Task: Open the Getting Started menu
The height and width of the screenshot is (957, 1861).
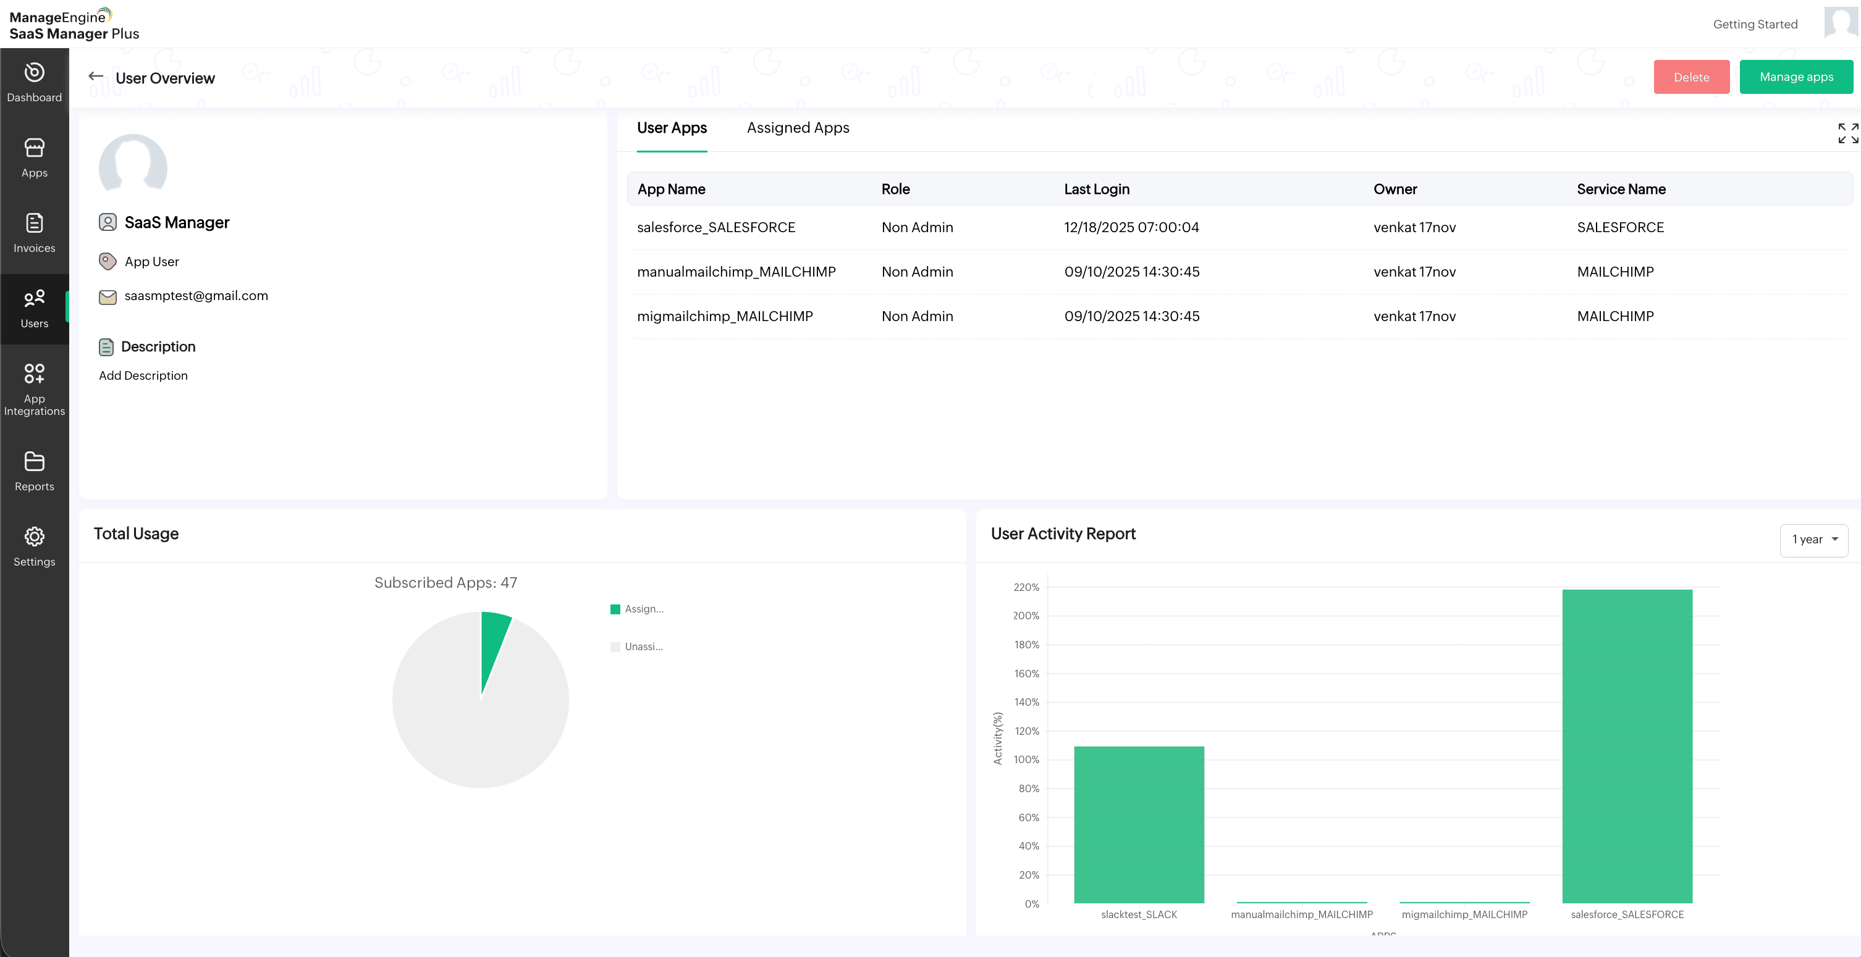Action: [1755, 24]
